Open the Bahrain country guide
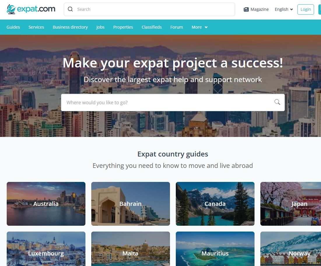This screenshot has height=266, width=321. [x=131, y=204]
